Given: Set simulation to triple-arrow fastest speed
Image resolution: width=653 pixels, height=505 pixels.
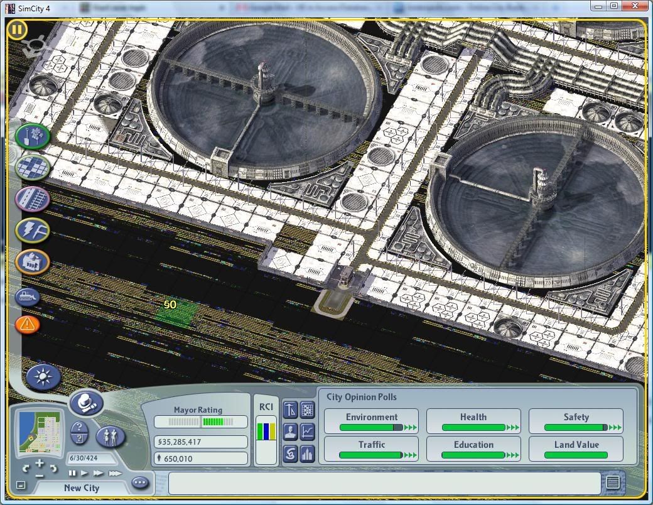Looking at the screenshot, I should pyautogui.click(x=115, y=473).
